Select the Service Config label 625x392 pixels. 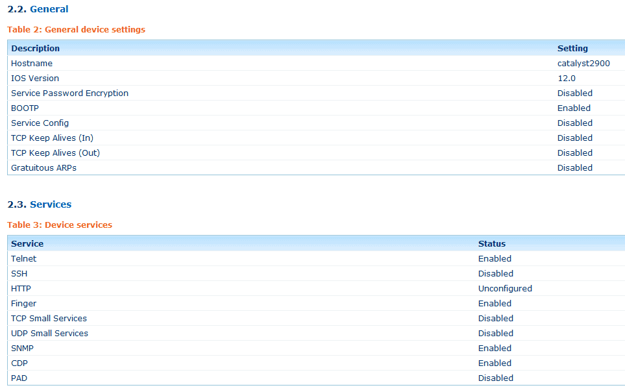click(x=40, y=123)
